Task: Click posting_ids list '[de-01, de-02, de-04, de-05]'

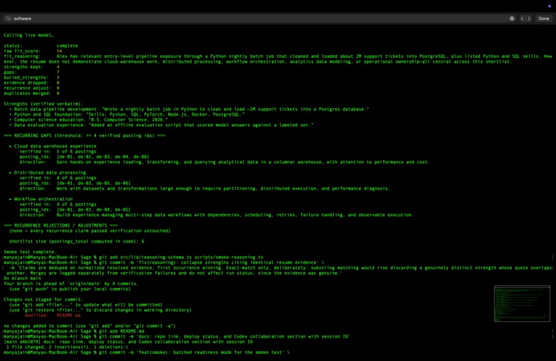Action: coord(94,209)
